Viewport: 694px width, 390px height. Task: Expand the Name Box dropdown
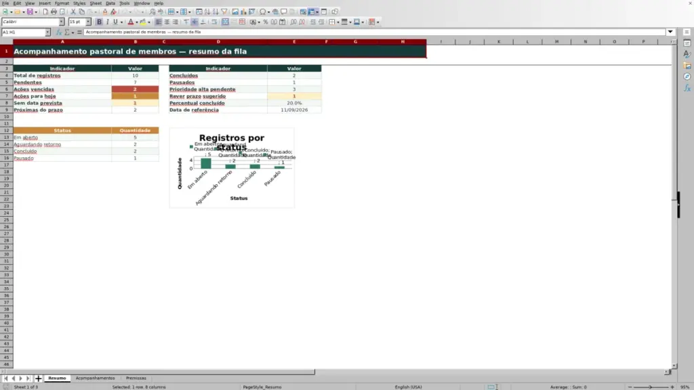pyautogui.click(x=47, y=32)
